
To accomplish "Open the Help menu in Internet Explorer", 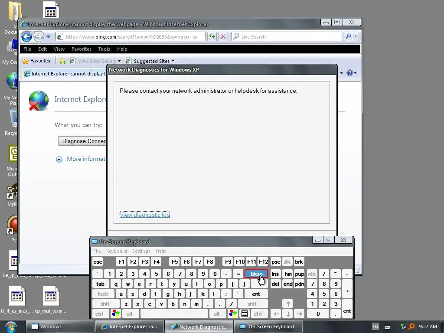I will [122, 49].
